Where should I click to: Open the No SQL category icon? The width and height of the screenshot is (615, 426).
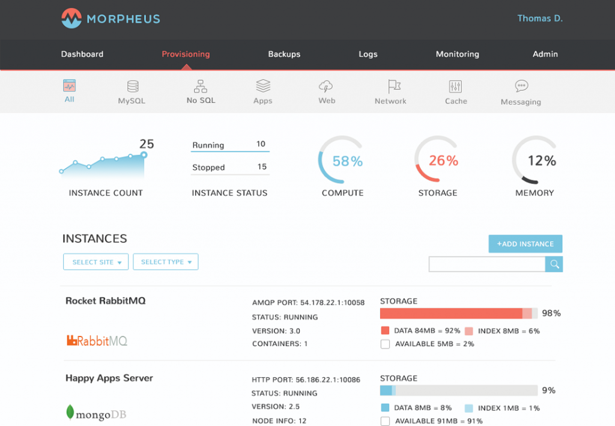200,86
